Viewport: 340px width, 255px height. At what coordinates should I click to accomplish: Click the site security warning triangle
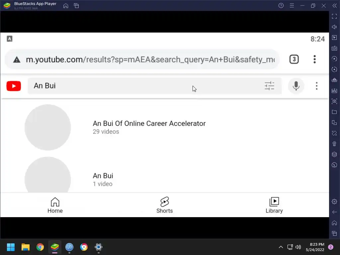[17, 59]
